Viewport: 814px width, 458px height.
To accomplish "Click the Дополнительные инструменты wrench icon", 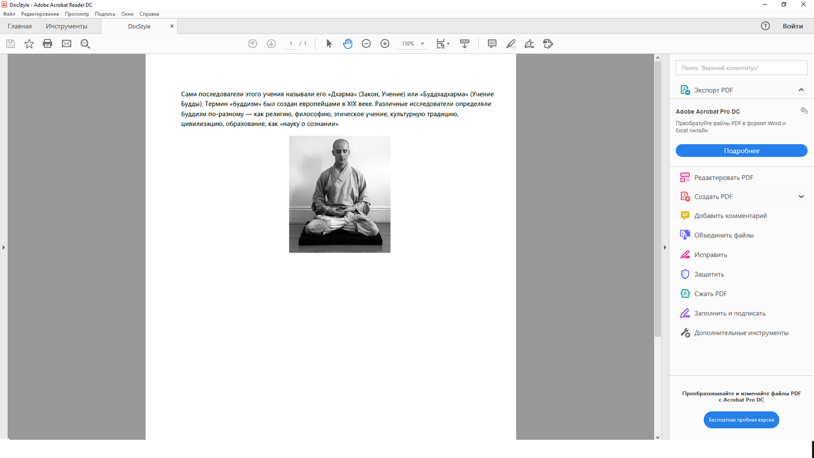I will 685,333.
